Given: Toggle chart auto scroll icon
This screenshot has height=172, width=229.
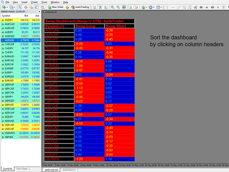Looking at the screenshot, I should 131,7.
